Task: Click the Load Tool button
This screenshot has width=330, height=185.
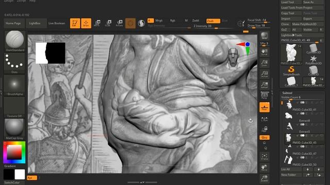Action: click(x=291, y=2)
